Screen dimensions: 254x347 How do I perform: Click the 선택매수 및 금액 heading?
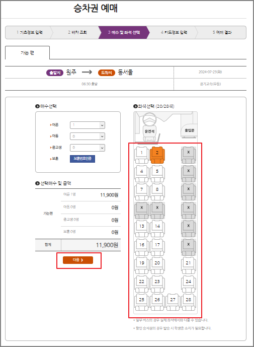pyautogui.click(x=53, y=183)
